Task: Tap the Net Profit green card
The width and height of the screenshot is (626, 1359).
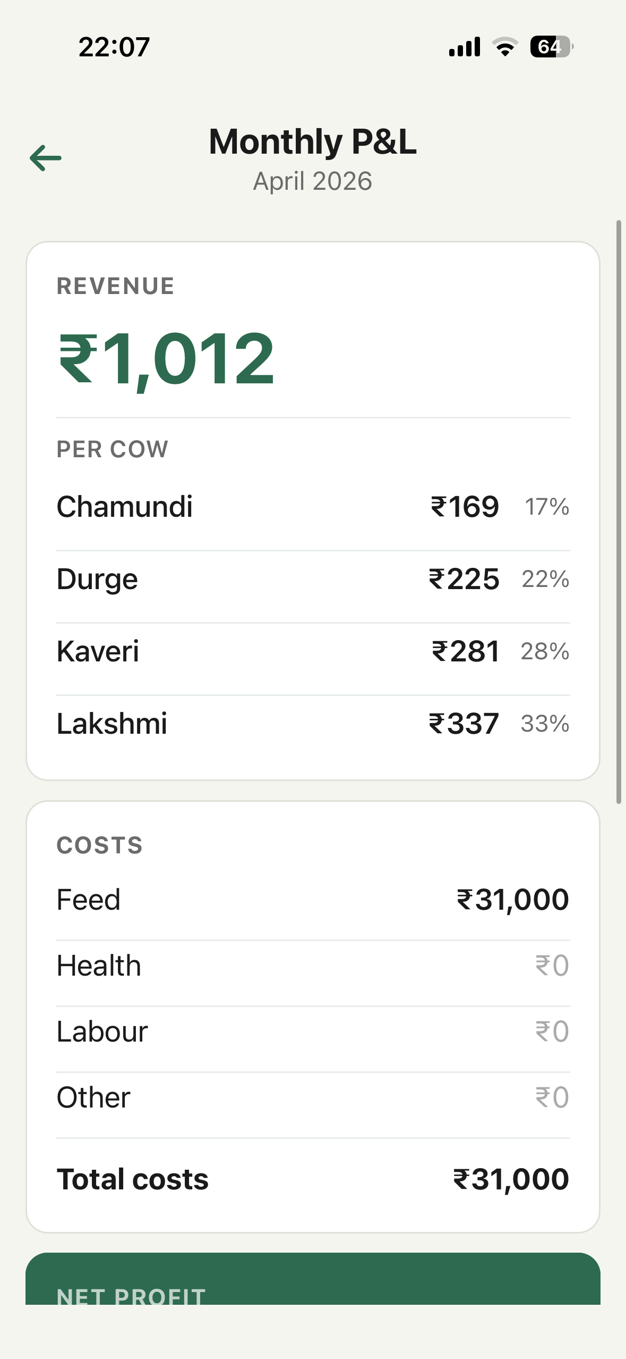Action: click(313, 1281)
